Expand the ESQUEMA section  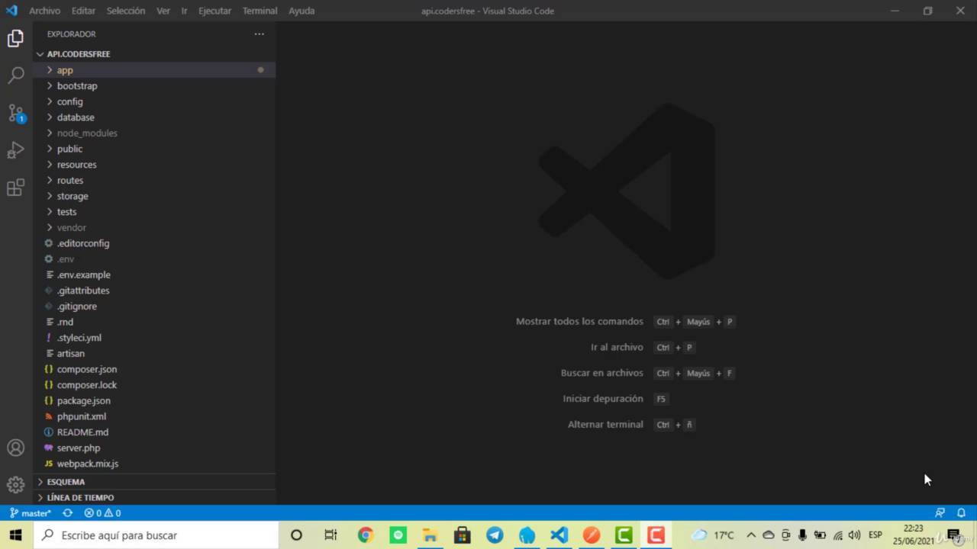click(x=66, y=482)
